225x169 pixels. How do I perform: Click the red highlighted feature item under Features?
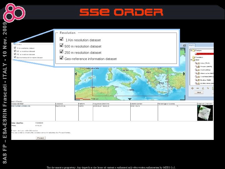(204, 54)
